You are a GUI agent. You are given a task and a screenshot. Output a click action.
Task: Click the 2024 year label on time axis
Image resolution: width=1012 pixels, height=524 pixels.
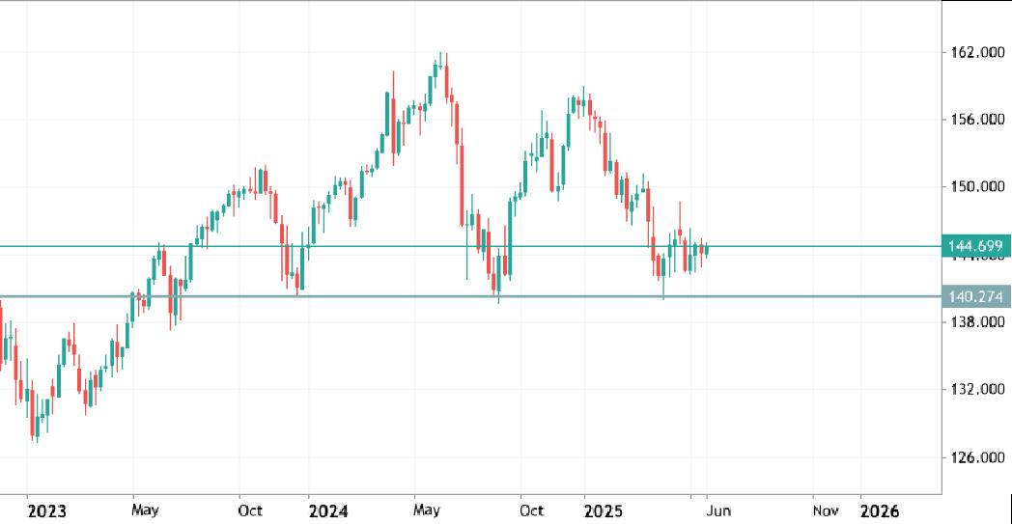328,509
